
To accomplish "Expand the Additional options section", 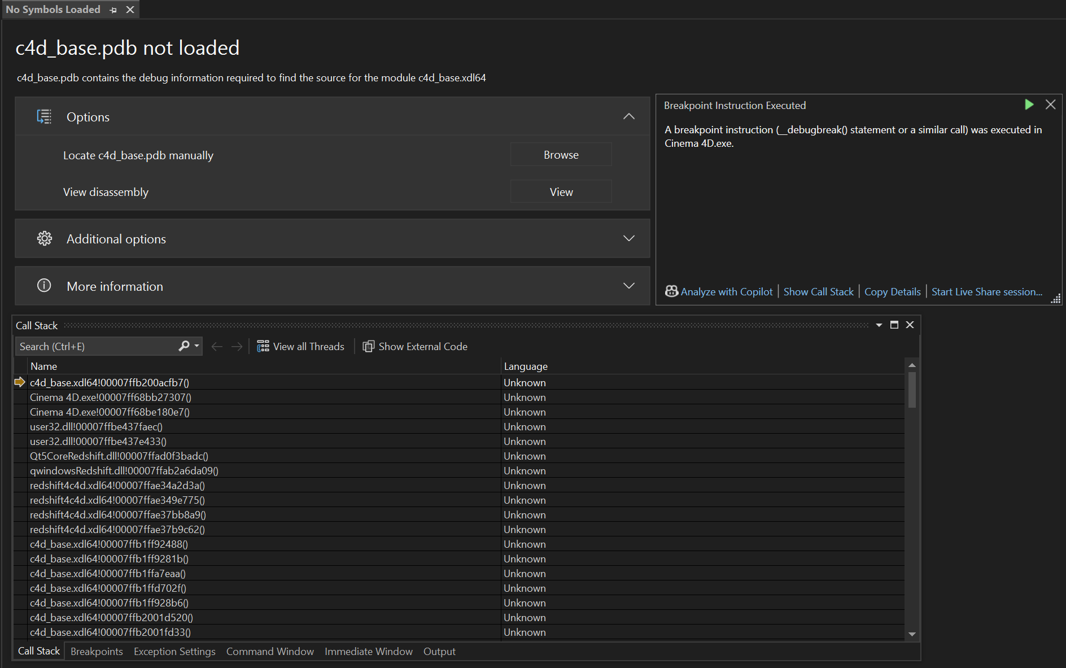I will point(628,238).
